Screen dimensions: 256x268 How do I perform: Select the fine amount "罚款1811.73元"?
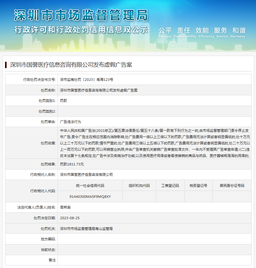coord(72,164)
